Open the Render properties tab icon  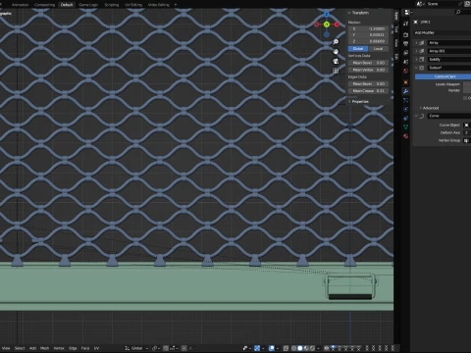(x=406, y=34)
